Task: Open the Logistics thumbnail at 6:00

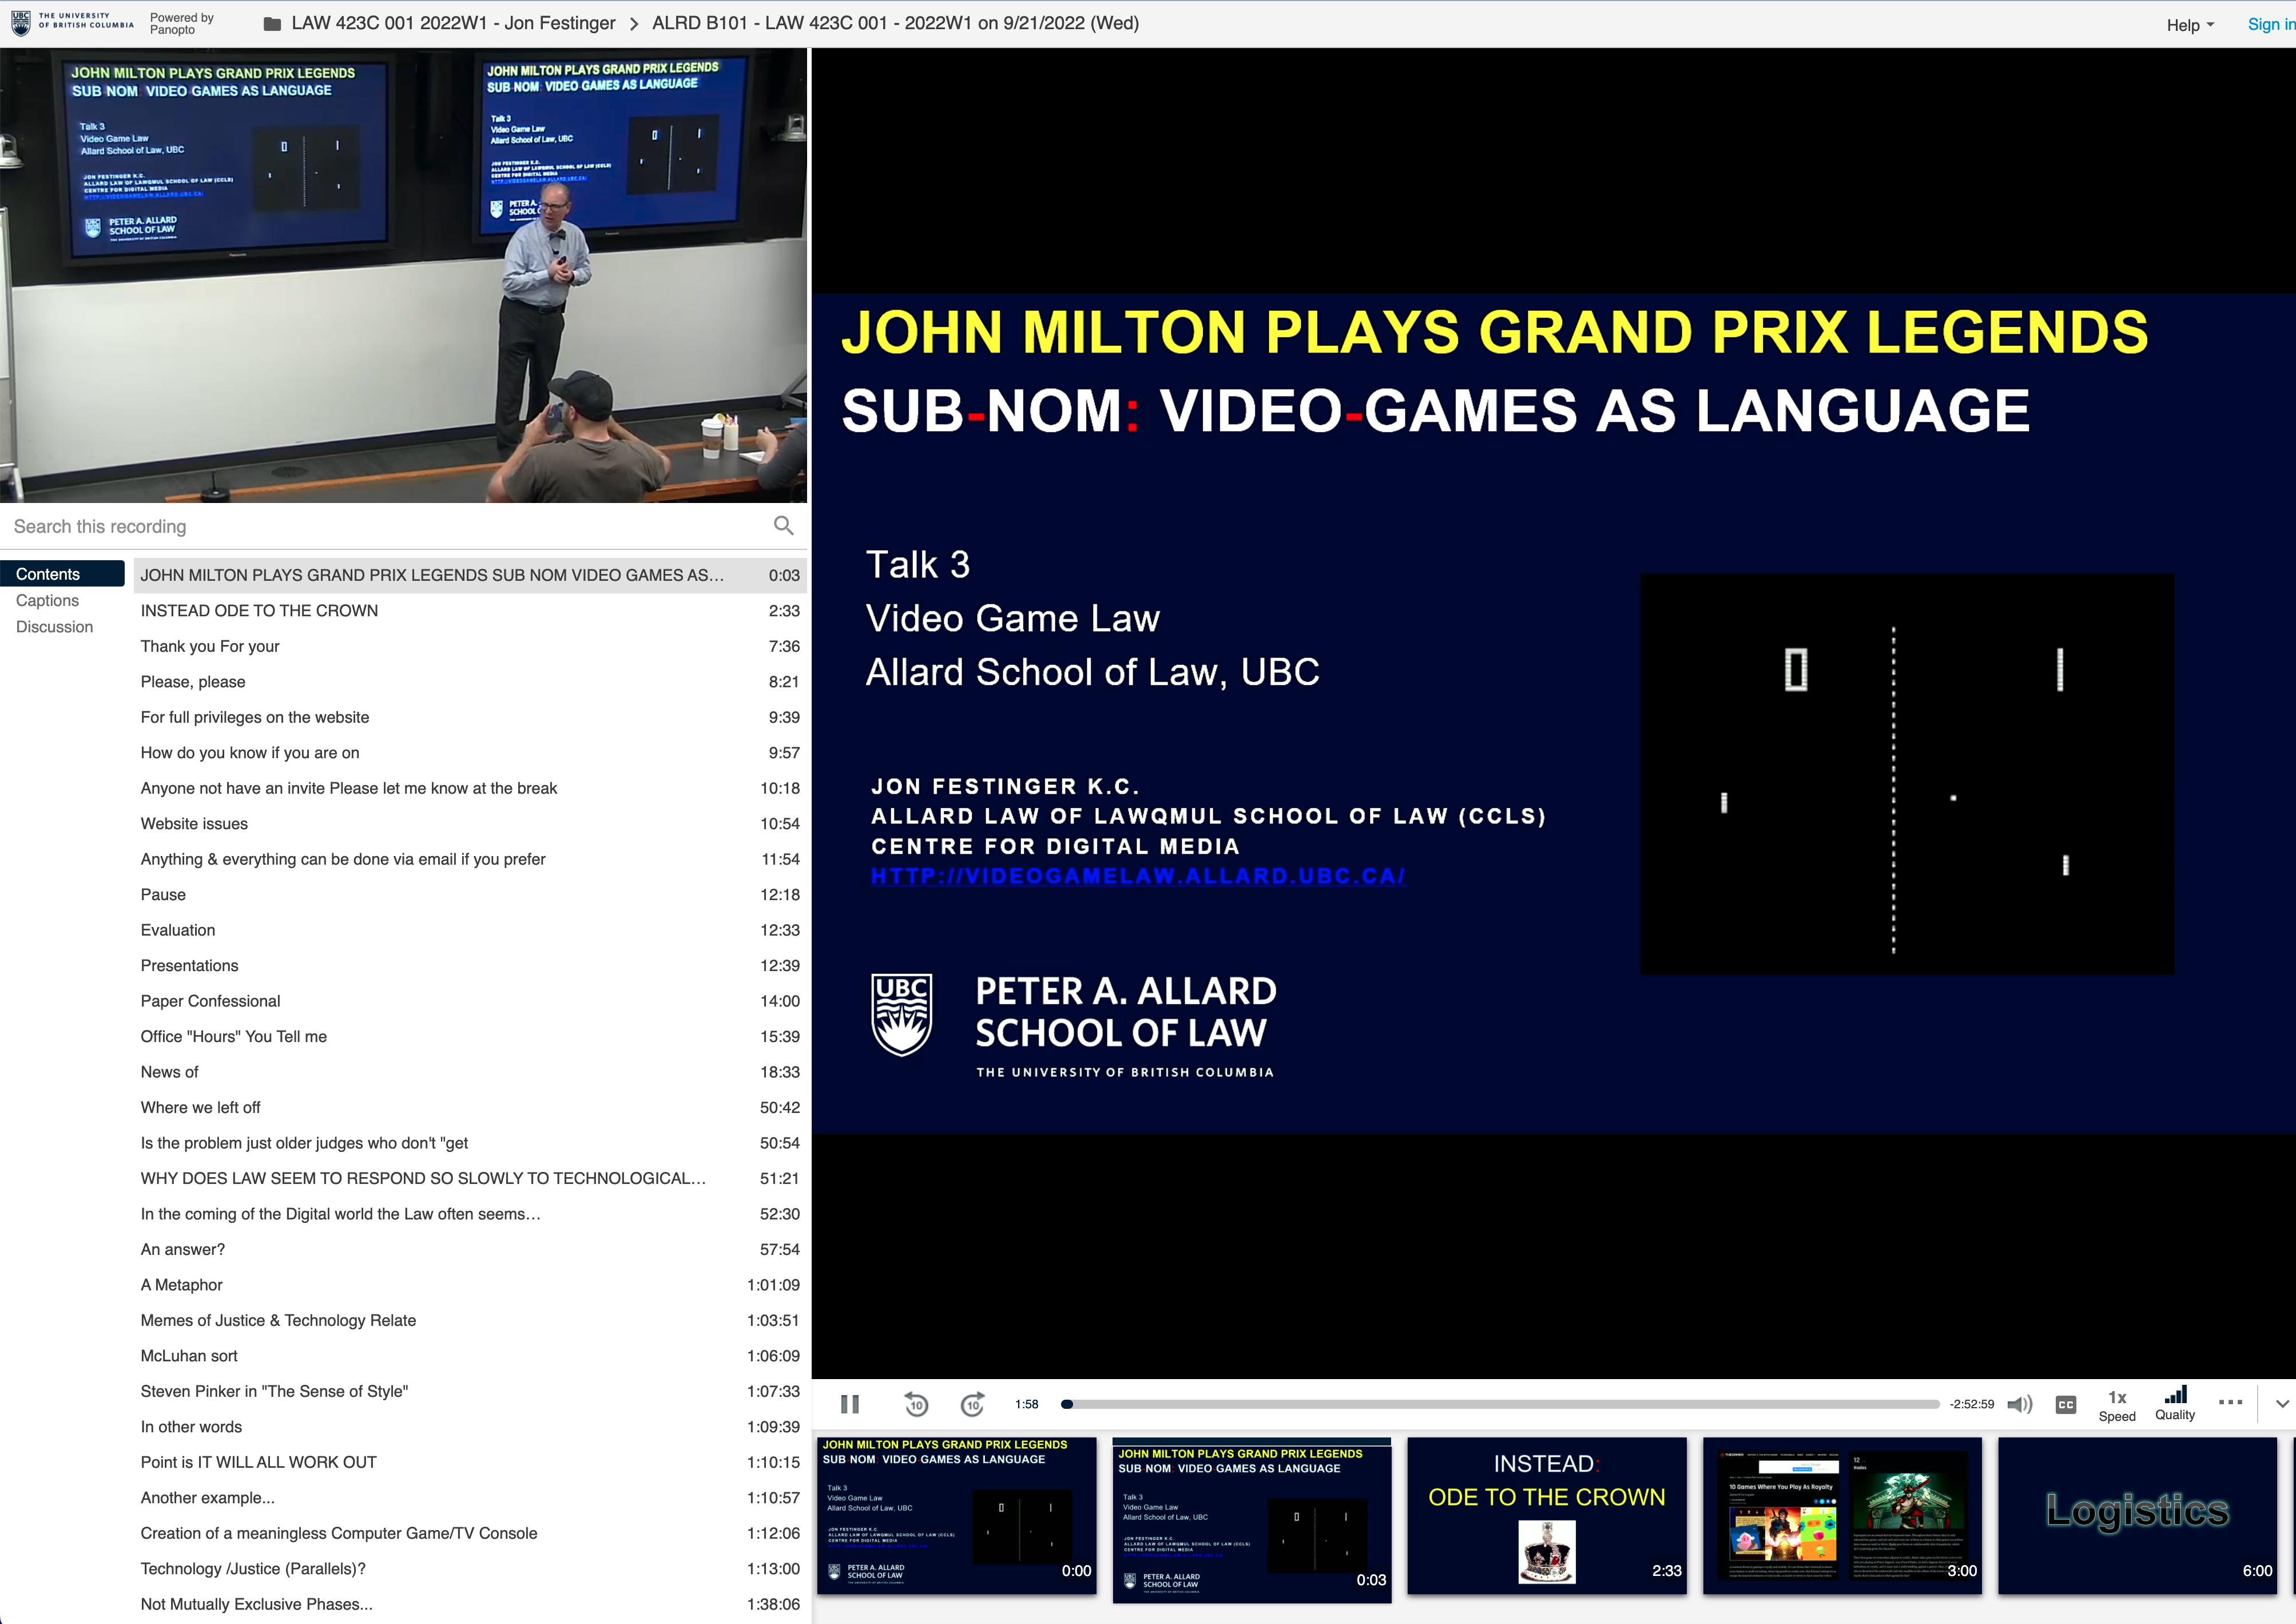Action: [x=2137, y=1515]
